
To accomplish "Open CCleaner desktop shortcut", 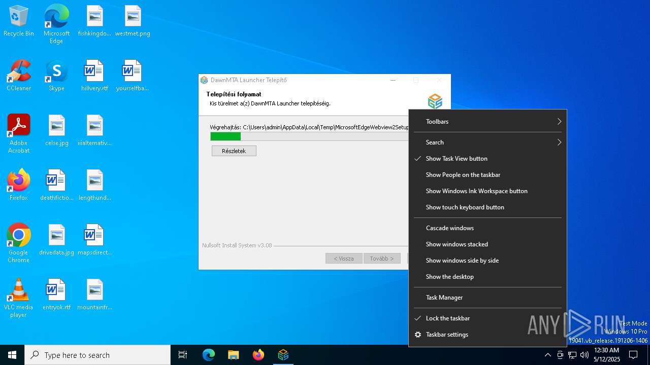I will click(19, 76).
